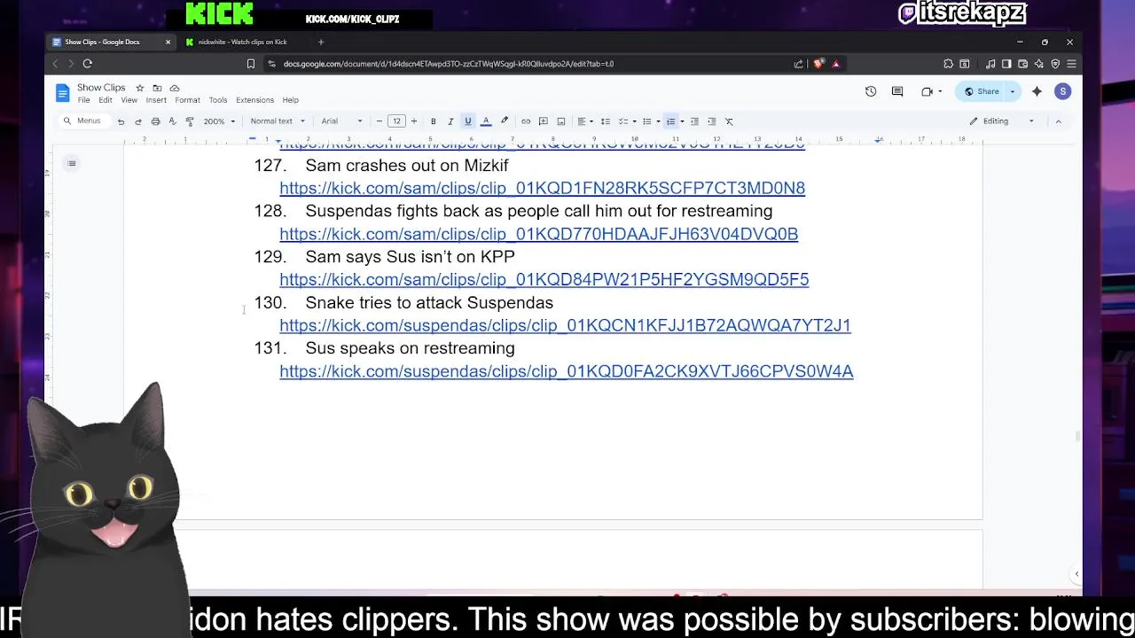The image size is (1135, 638).
Task: Open the Extensions menu
Action: [x=254, y=100]
